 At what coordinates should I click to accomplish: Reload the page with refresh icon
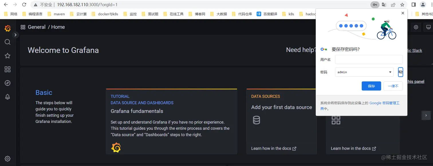click(x=24, y=5)
